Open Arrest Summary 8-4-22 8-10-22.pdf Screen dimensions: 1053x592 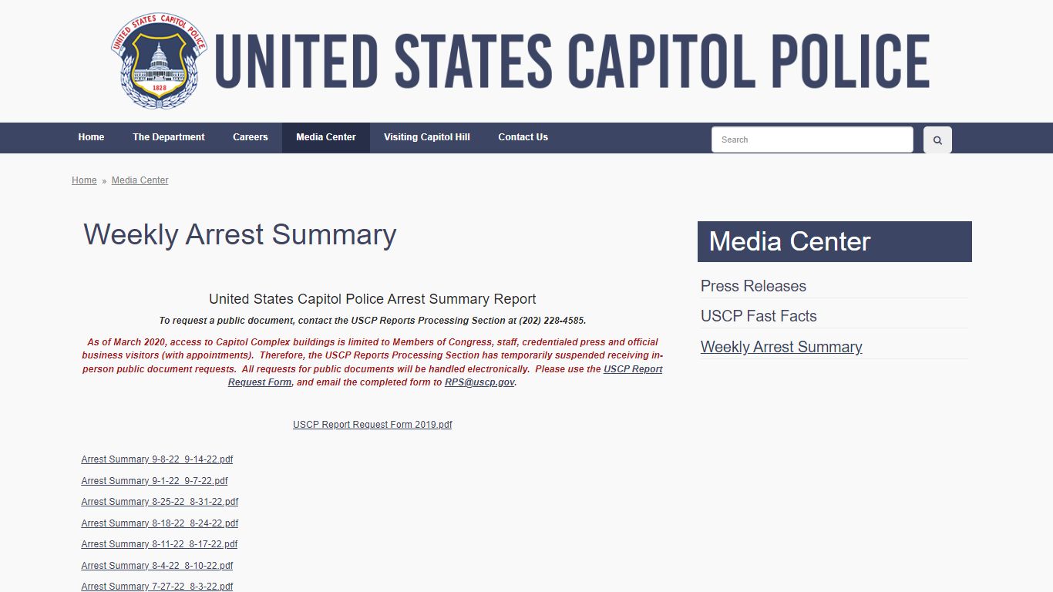point(157,566)
